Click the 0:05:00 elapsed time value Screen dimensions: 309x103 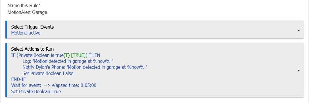pos(89,85)
